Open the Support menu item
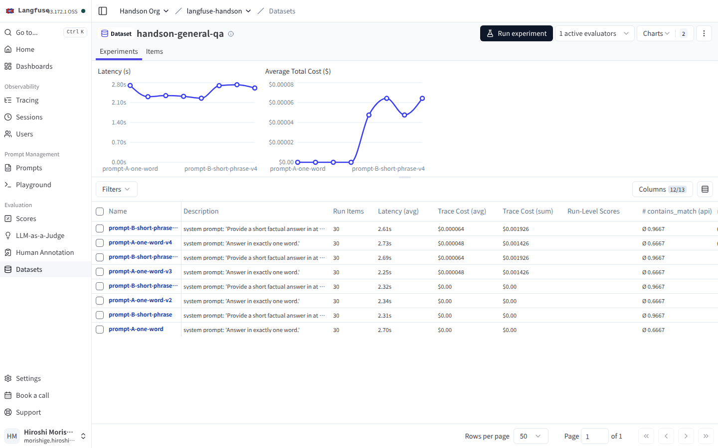 (45, 412)
